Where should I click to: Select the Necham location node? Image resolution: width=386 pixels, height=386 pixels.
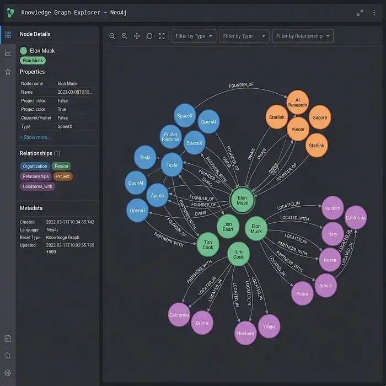(x=245, y=333)
